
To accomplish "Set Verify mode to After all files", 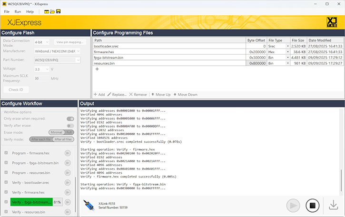I will pos(63,139).
